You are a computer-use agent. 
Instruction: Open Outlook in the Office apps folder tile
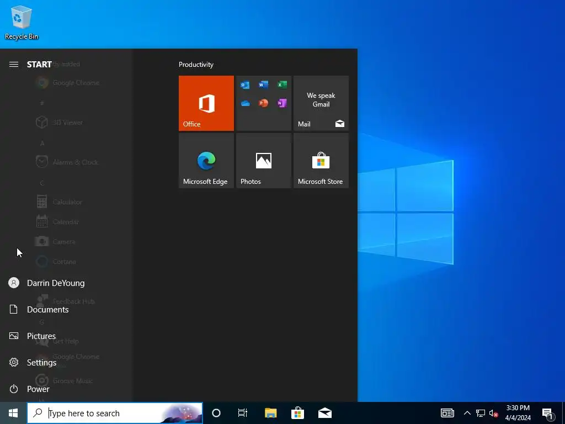coord(245,85)
